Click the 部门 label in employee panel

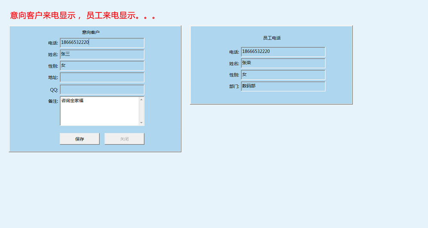[x=234, y=86]
